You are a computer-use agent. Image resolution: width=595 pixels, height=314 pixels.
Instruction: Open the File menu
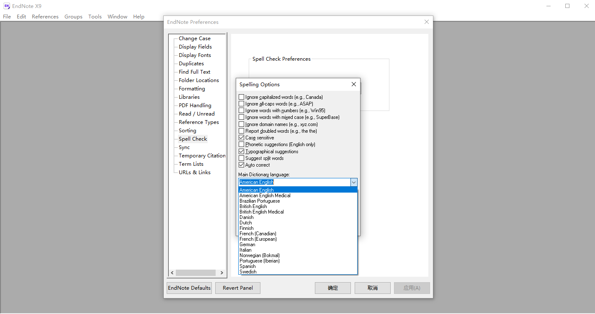(7, 17)
